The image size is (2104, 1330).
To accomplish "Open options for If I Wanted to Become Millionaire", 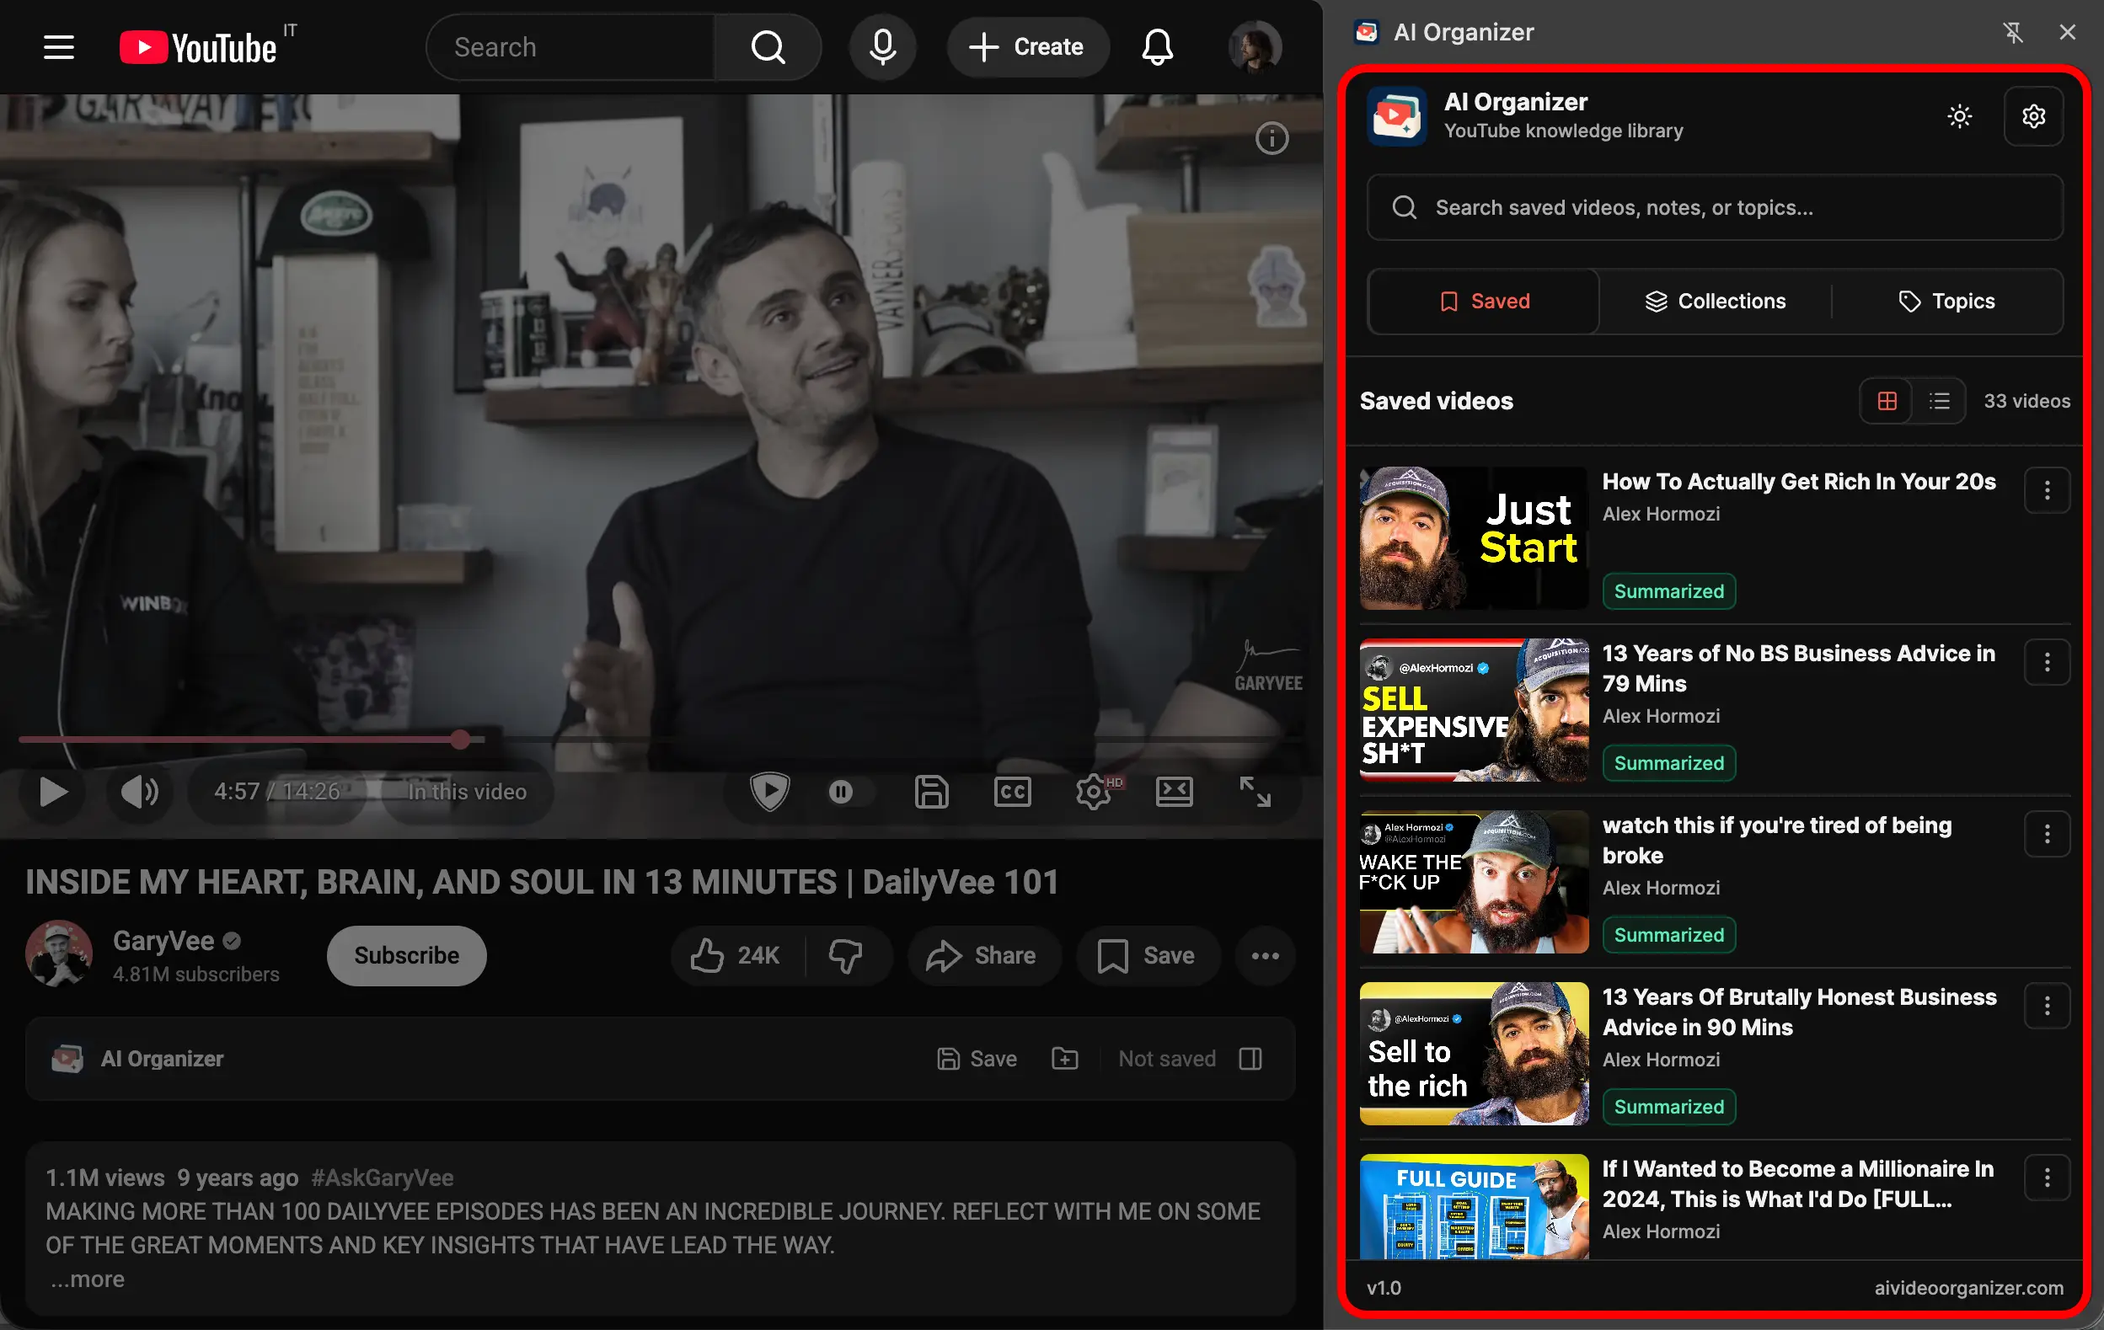I will (2047, 1179).
